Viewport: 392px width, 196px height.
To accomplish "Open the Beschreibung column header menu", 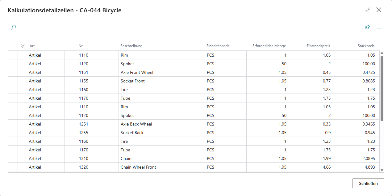I will (131, 46).
